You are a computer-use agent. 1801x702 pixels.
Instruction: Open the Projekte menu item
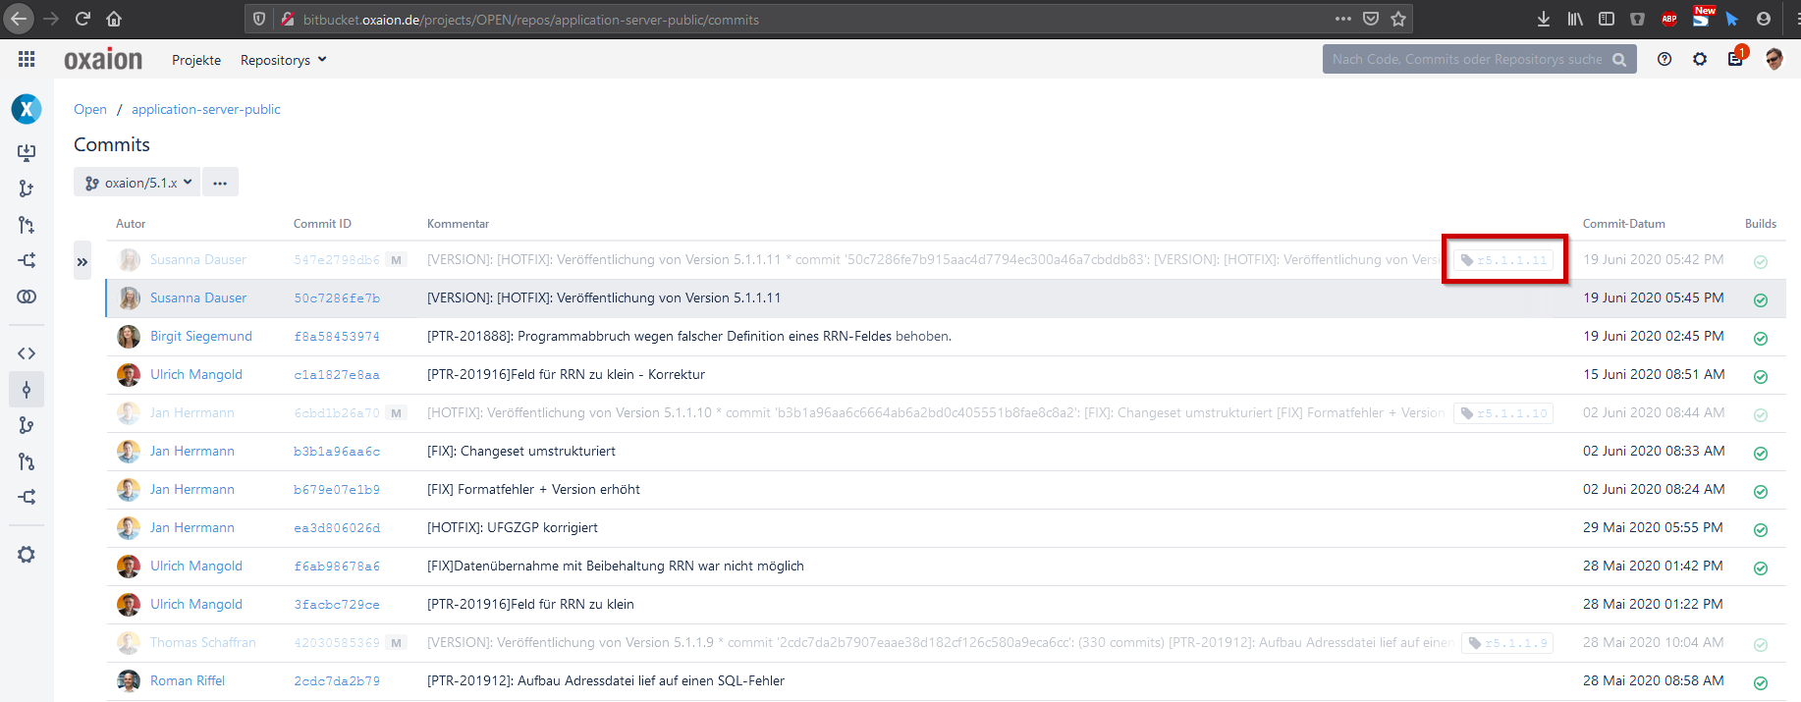pos(196,60)
